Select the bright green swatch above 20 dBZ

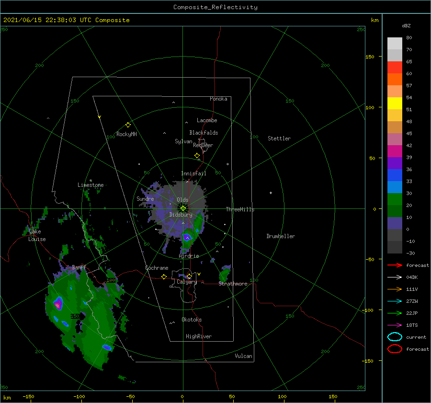(395, 199)
